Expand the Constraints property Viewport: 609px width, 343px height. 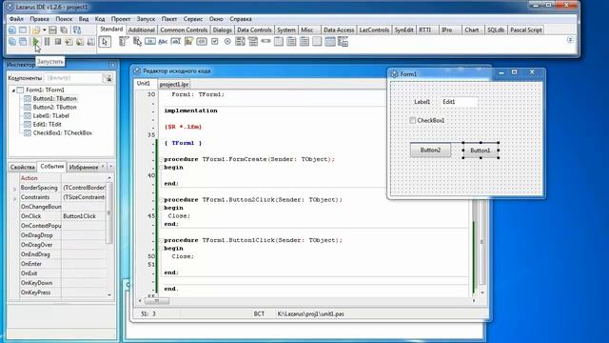[15, 198]
